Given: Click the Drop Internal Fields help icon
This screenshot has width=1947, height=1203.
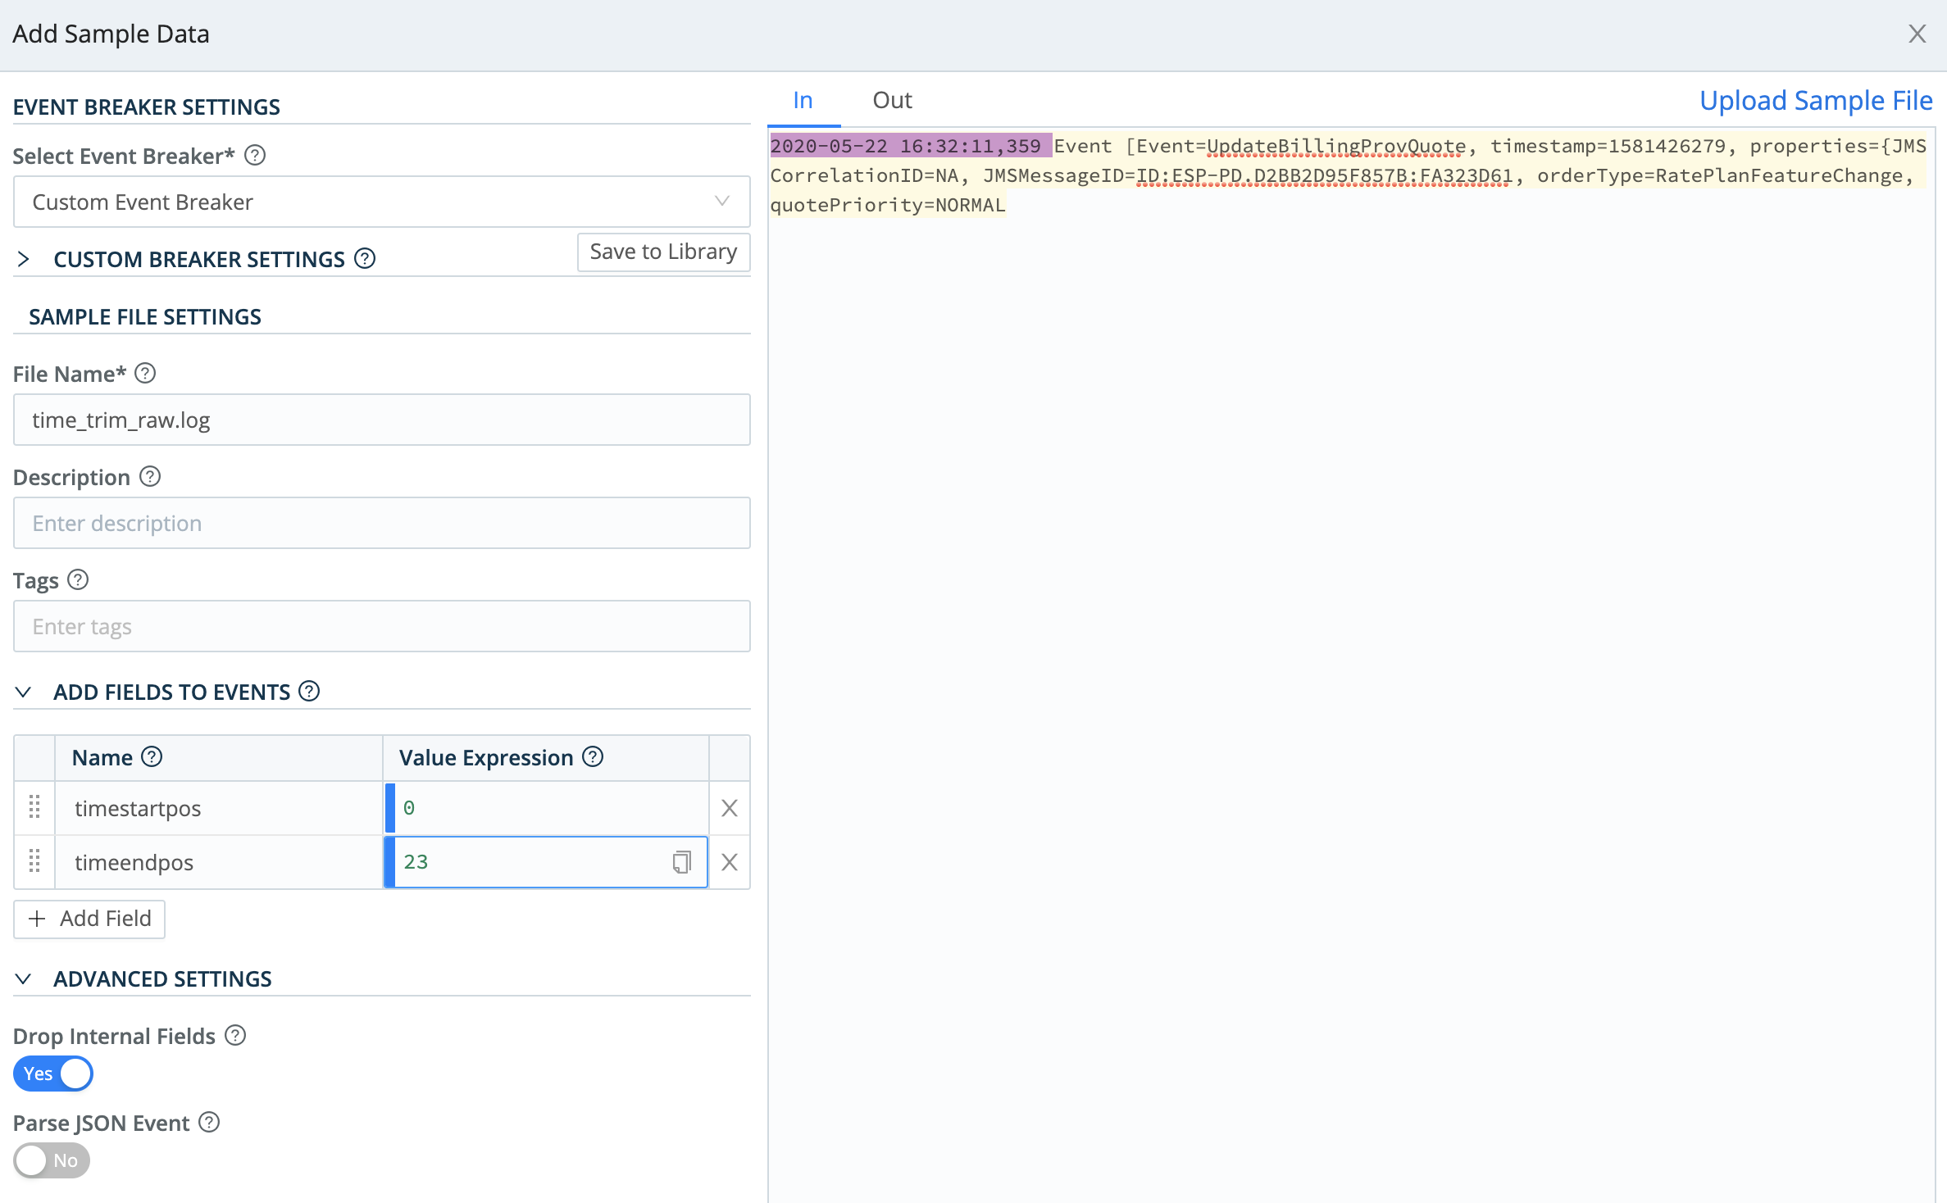Looking at the screenshot, I should pos(234,1036).
